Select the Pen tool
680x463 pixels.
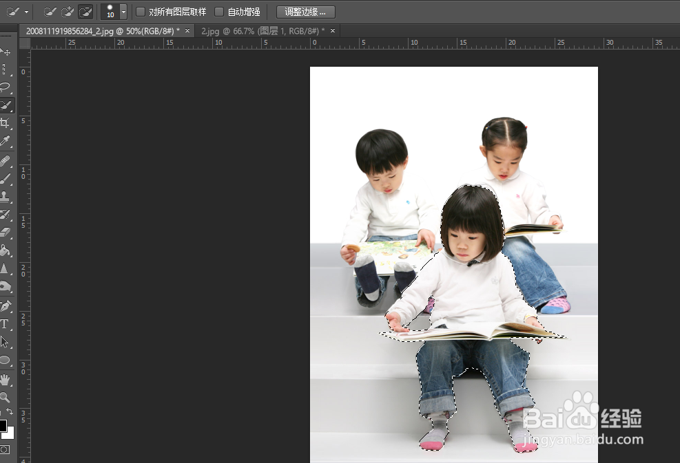(x=6, y=306)
